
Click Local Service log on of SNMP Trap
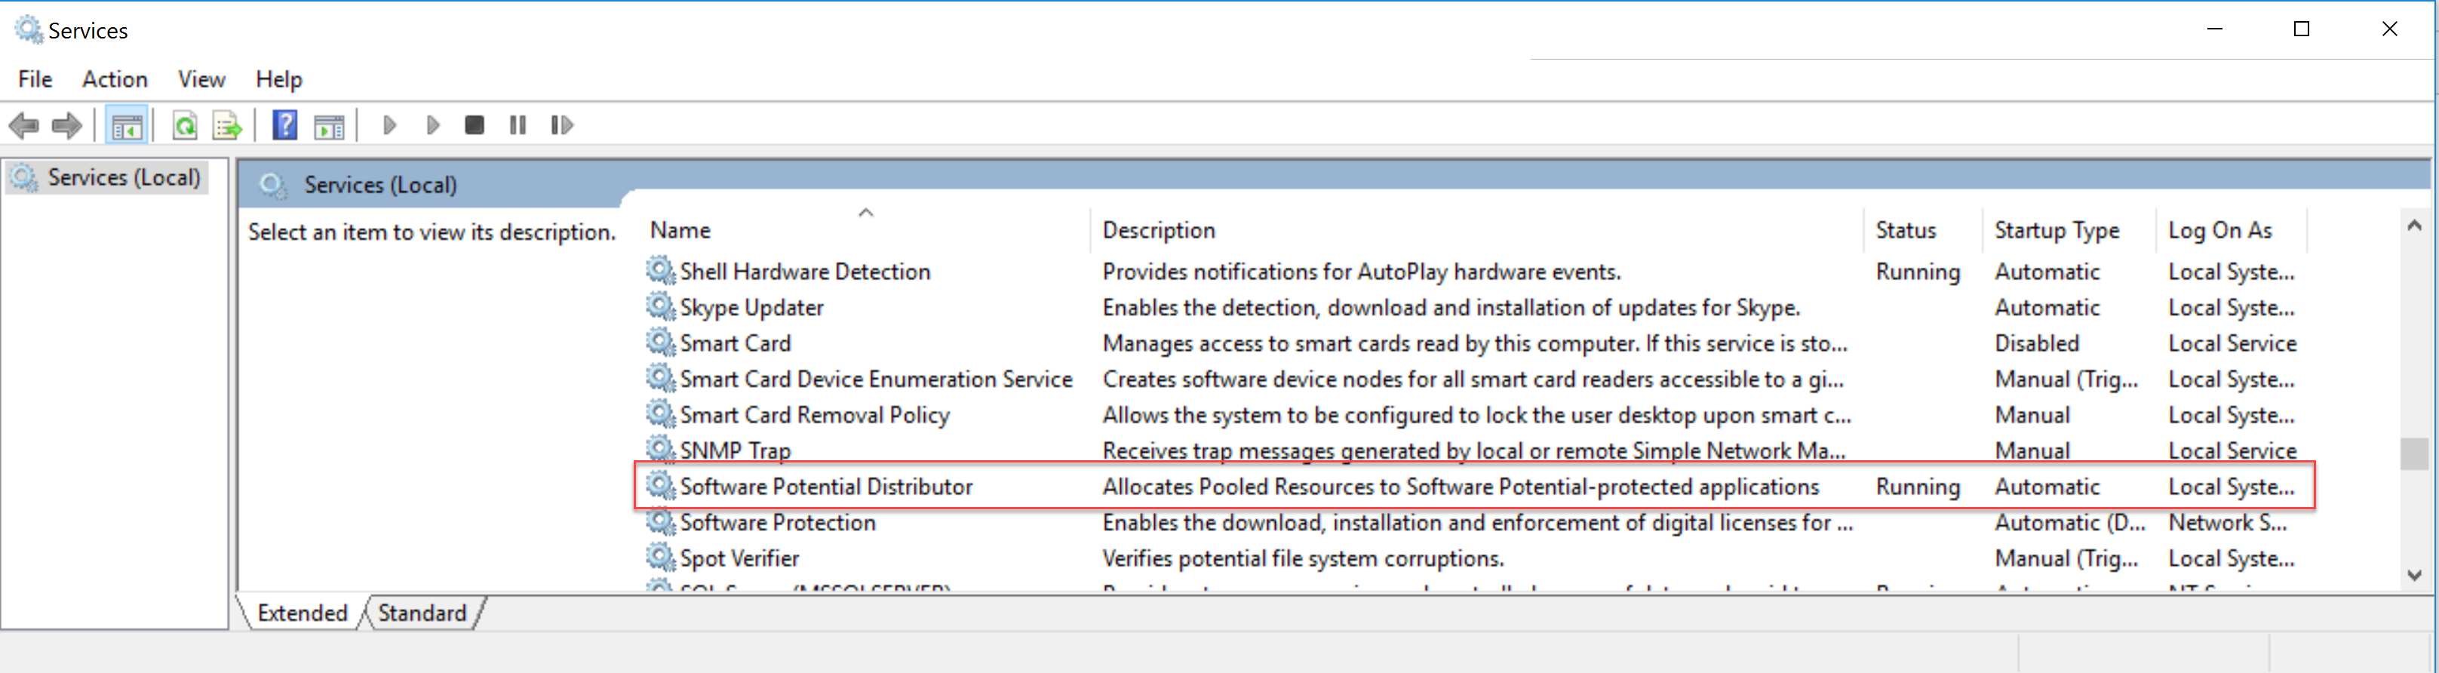(2232, 450)
